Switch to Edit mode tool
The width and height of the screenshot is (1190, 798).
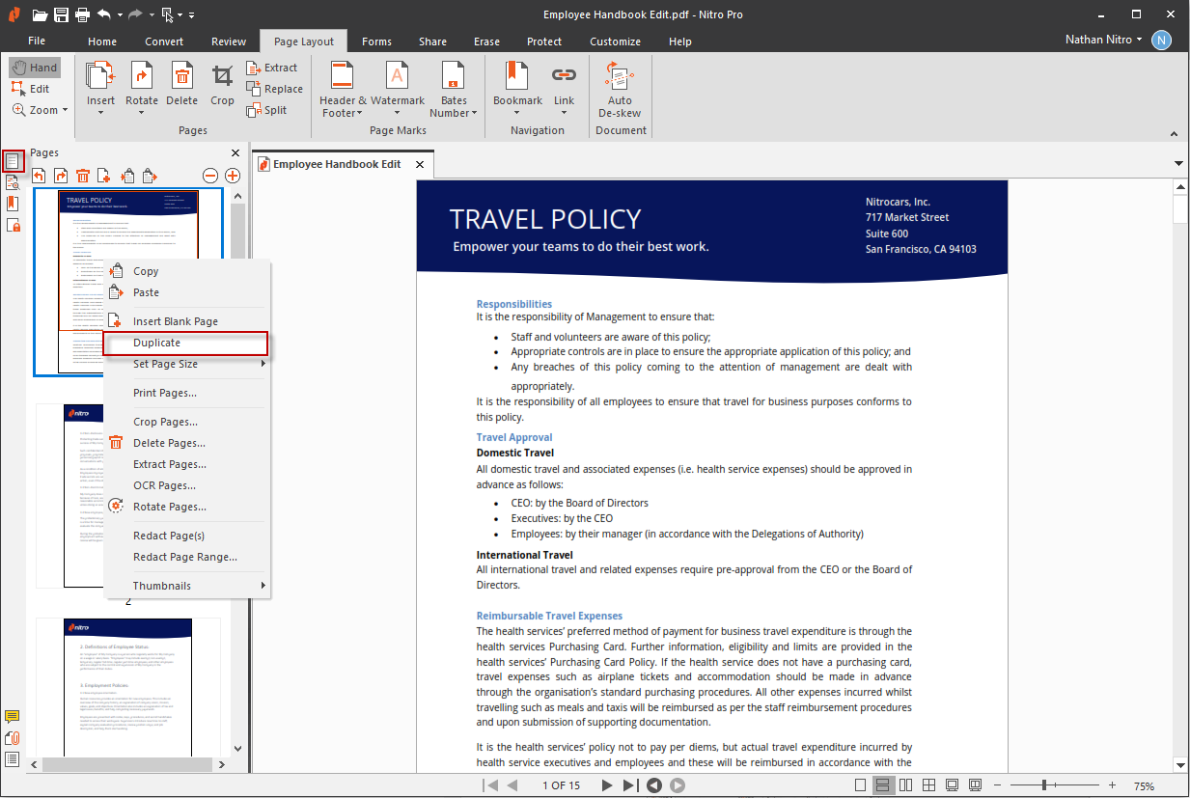point(30,89)
